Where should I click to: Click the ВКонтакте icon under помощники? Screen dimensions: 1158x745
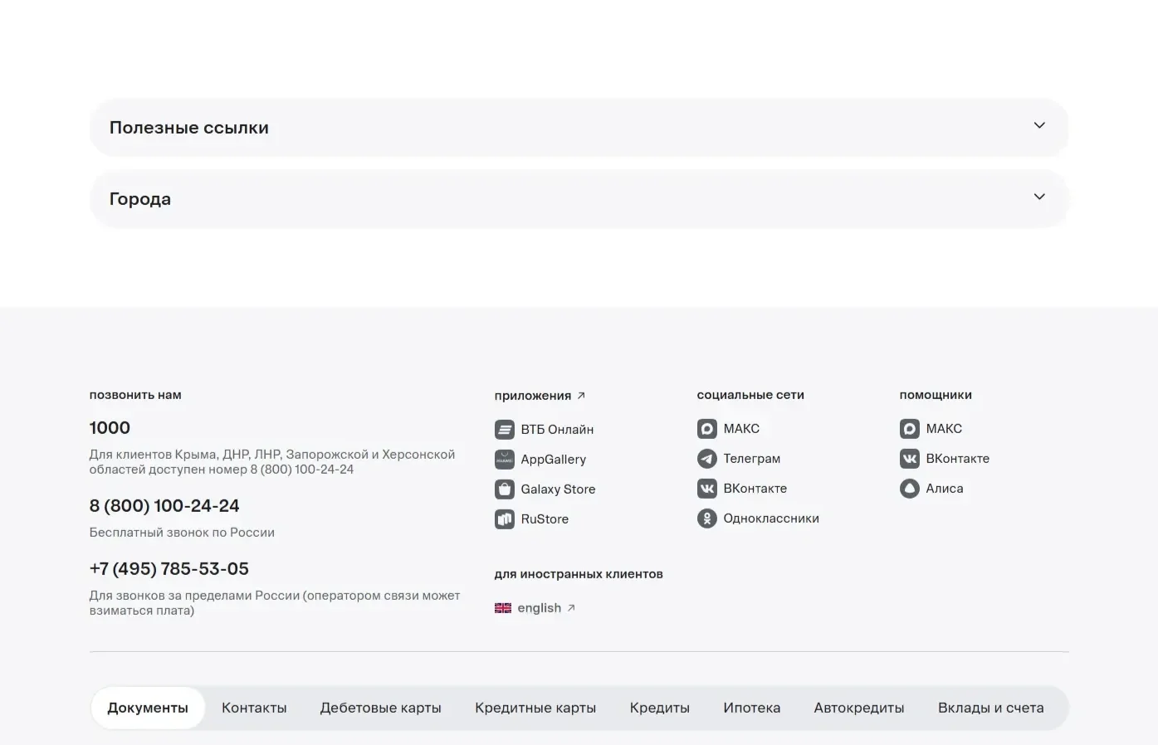click(910, 459)
